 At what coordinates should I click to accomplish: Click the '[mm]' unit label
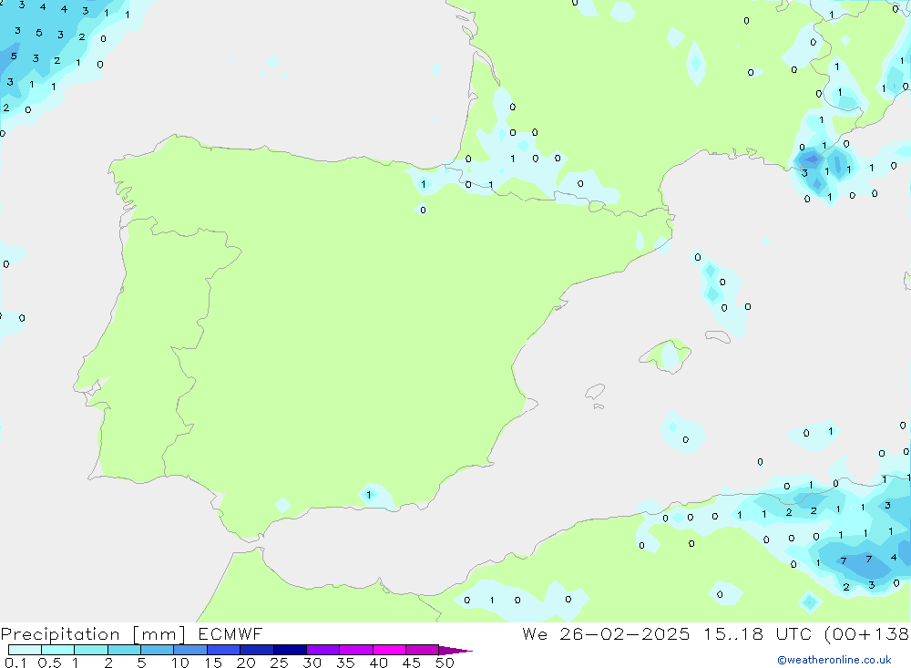(x=159, y=634)
